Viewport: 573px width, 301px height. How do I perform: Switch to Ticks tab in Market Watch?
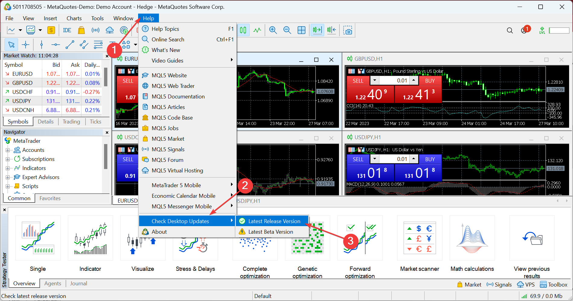(95, 122)
